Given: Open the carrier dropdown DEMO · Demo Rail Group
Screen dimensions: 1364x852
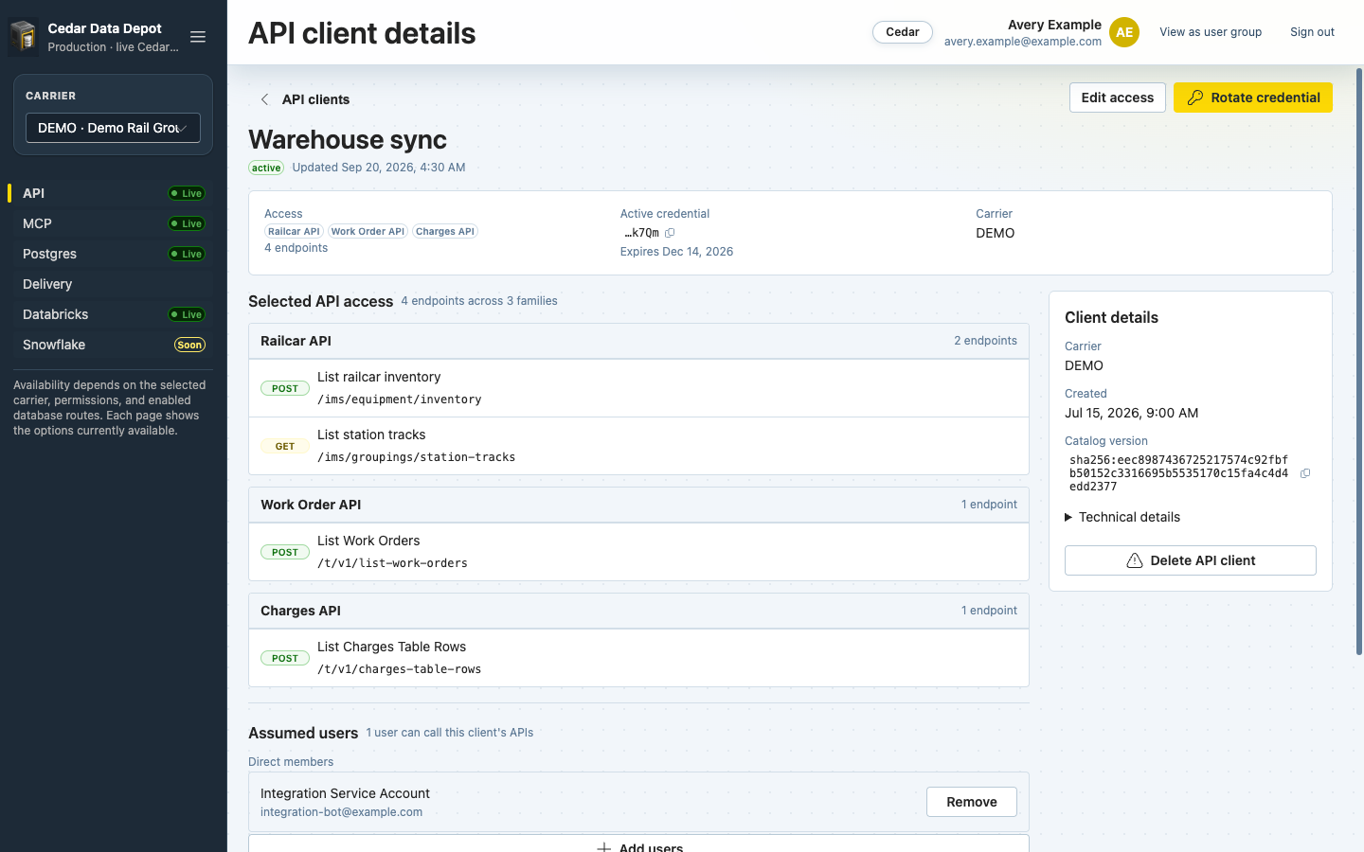Looking at the screenshot, I should coord(113,128).
